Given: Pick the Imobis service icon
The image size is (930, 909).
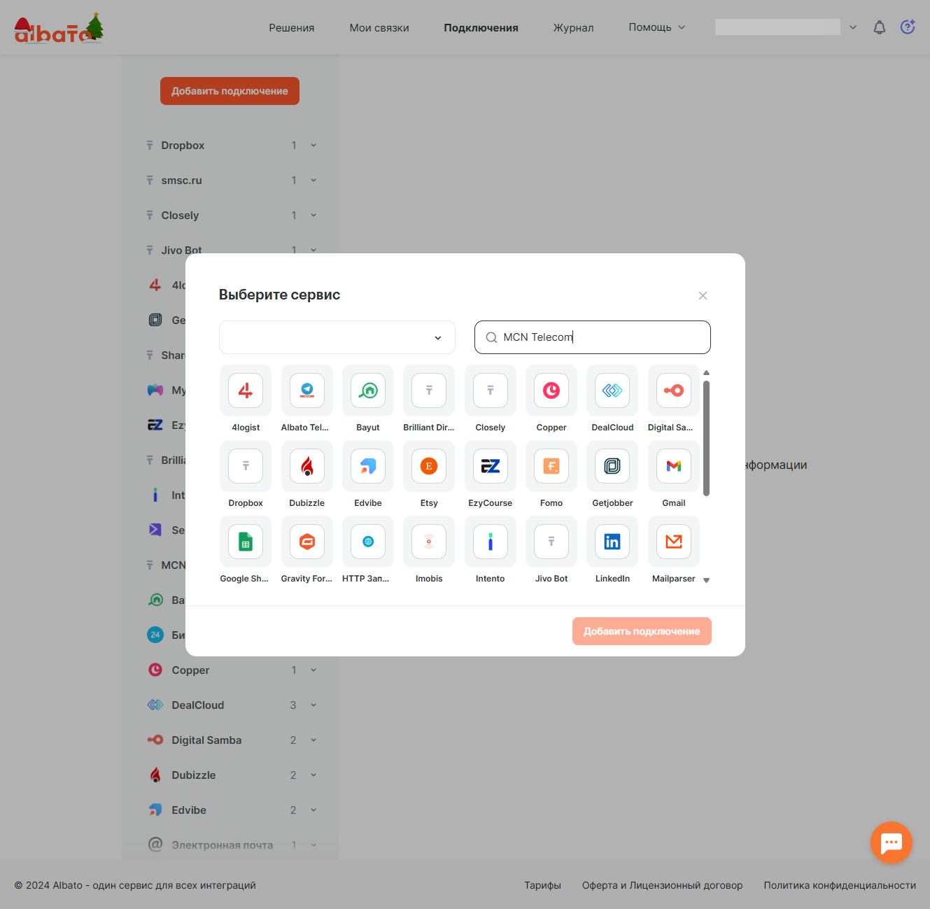Looking at the screenshot, I should pos(429,542).
